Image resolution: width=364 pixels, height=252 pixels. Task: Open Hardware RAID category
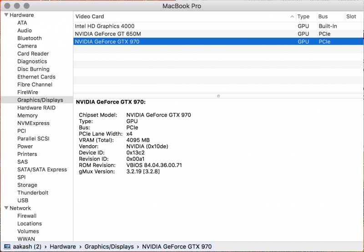pos(36,108)
